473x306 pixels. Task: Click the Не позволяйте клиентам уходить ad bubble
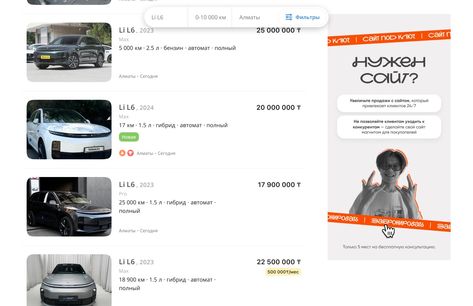pos(389,127)
